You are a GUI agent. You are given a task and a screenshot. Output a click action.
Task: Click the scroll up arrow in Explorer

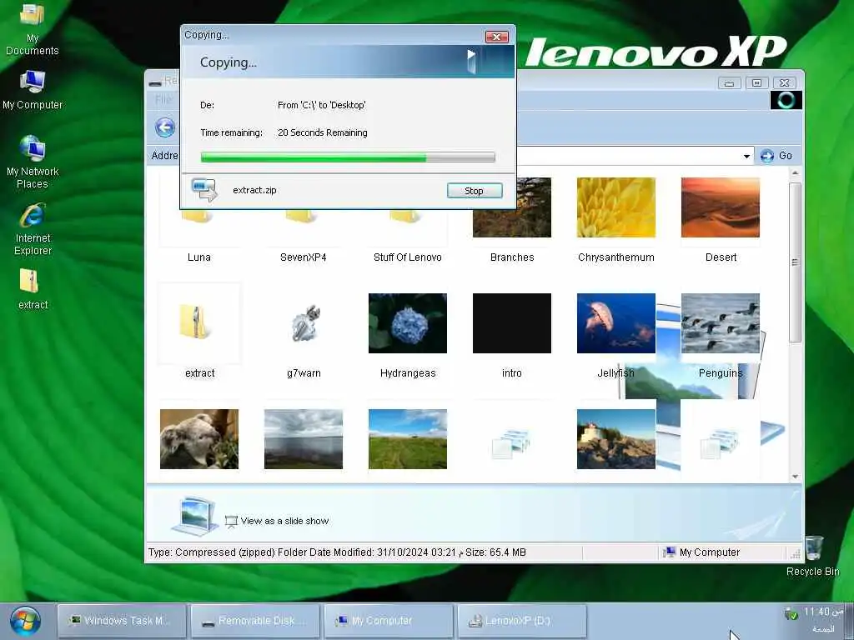[x=795, y=173]
